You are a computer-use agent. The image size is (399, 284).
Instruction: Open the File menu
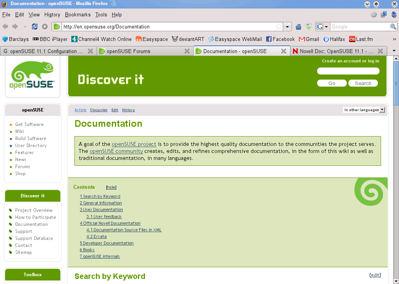(x=6, y=15)
